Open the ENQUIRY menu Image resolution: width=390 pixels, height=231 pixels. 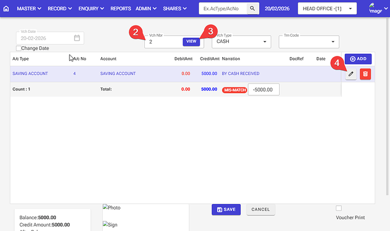tap(90, 9)
